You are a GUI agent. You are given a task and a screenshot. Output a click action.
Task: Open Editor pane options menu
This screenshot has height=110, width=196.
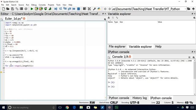(x=105, y=19)
